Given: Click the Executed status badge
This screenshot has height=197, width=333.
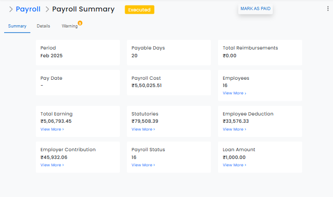Looking at the screenshot, I should (139, 10).
